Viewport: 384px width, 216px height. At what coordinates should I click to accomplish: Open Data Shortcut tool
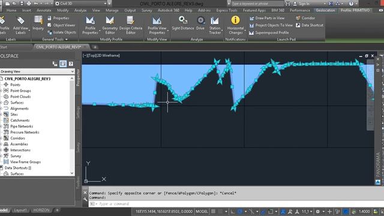pyautogui.click(x=310, y=25)
